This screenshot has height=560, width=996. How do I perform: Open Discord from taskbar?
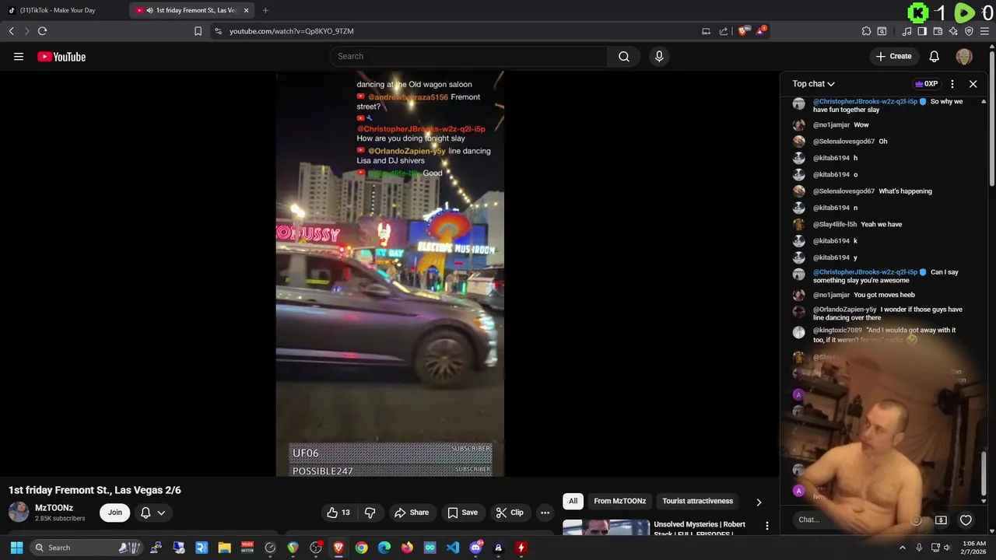tap(475, 548)
